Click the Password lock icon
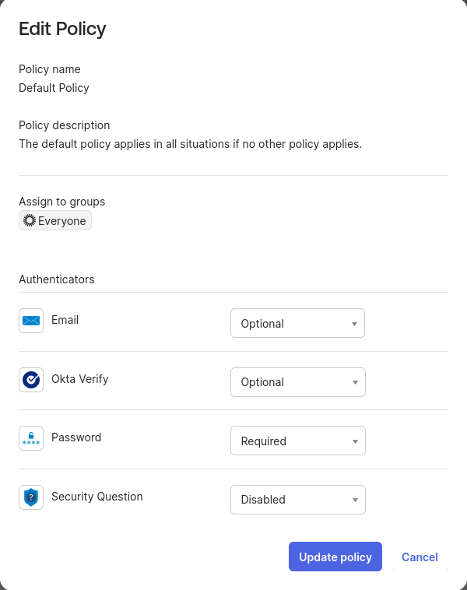Viewport: 467px width, 590px height. pyautogui.click(x=31, y=438)
